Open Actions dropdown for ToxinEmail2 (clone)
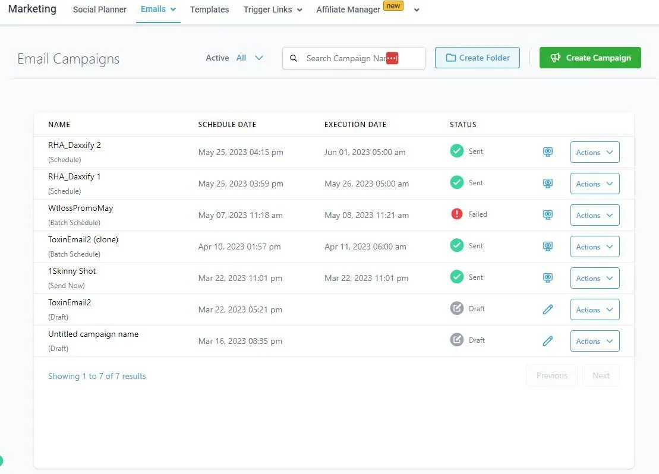Image resolution: width=659 pixels, height=474 pixels. coord(595,247)
